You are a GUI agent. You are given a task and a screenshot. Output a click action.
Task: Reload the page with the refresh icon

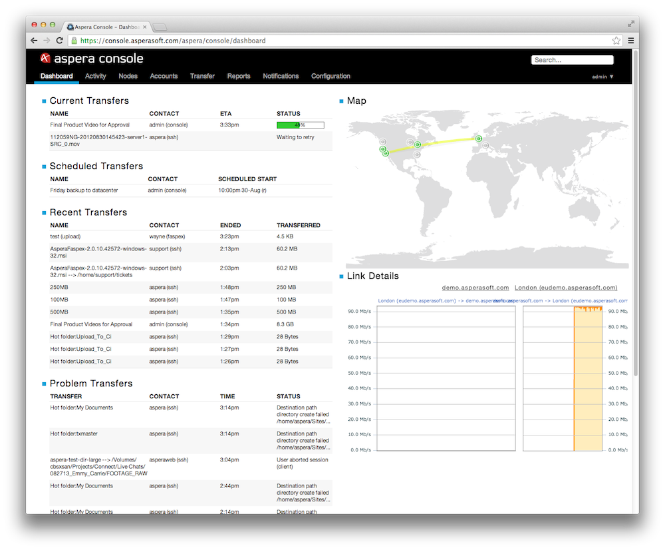pos(60,41)
